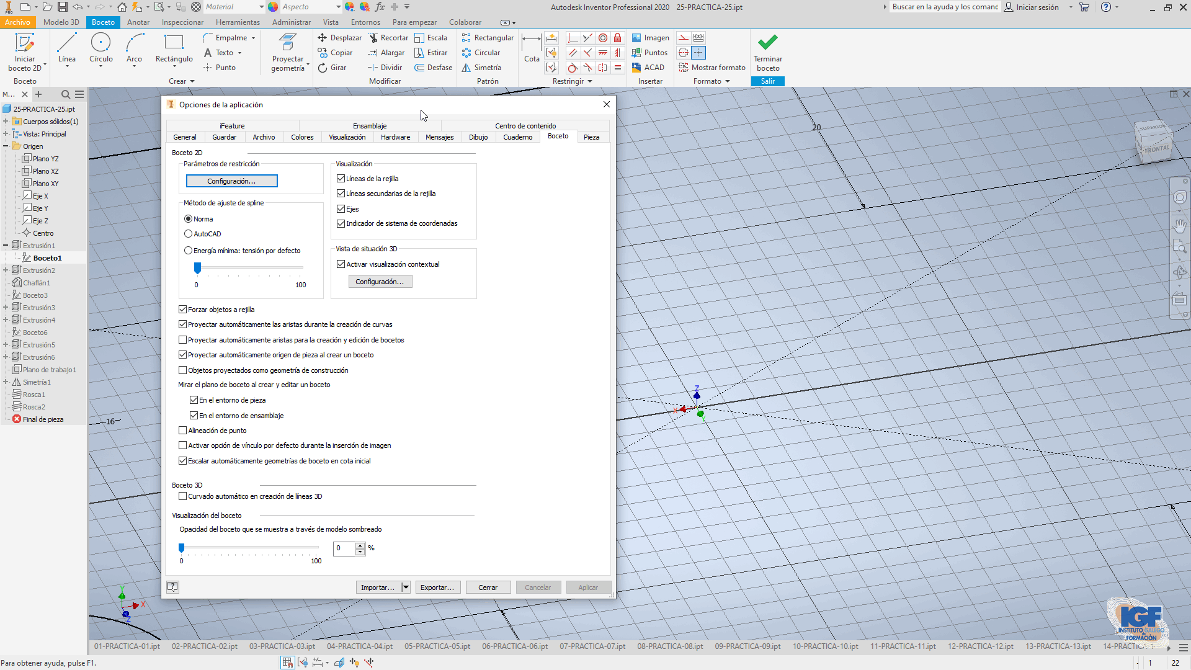Select AutoCAD spline fit method
The image size is (1191, 670).
click(188, 234)
